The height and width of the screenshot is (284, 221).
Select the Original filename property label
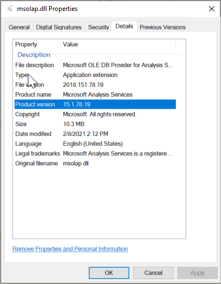tap(37, 163)
